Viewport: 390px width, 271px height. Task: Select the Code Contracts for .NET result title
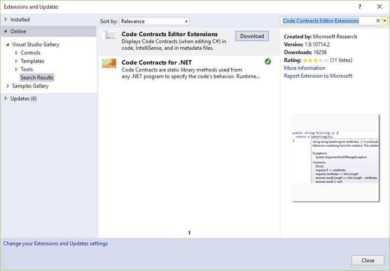[157, 62]
